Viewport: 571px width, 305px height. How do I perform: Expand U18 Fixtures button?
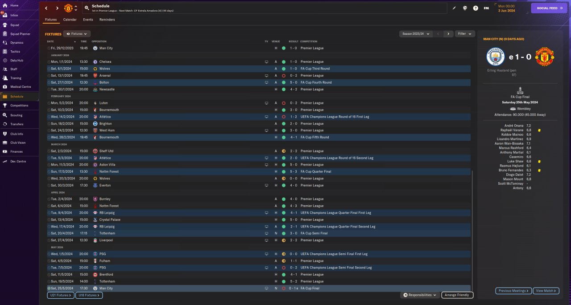89,295
